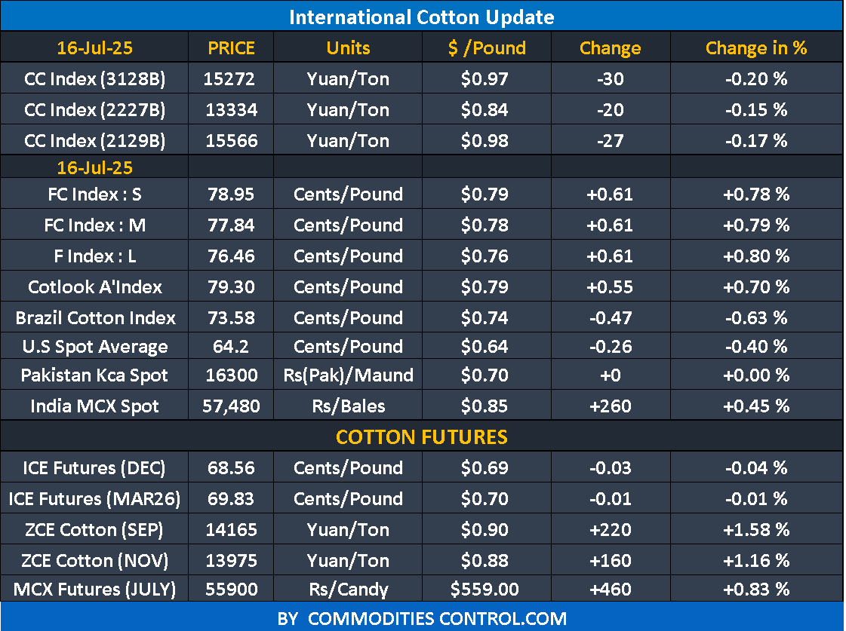Viewport: 846px width, 631px height.
Task: Select the MCX Futures (JULY) $559.00 value
Action: coord(486,590)
